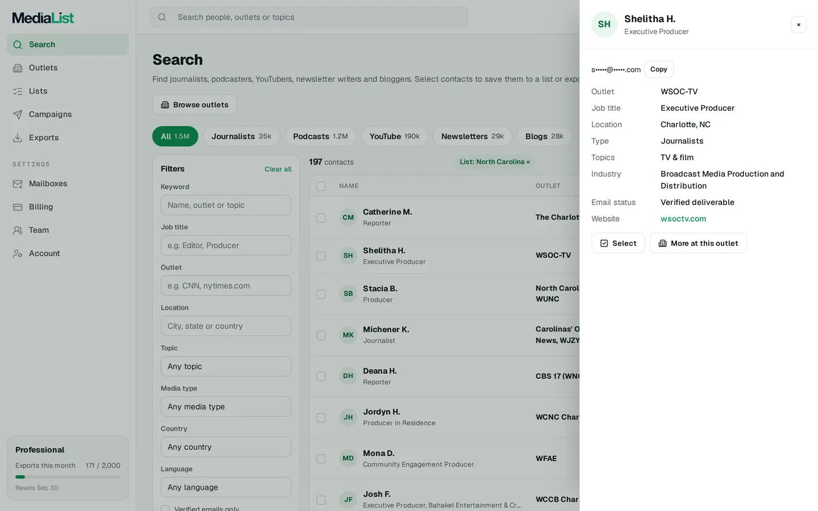Open the Any country dropdown
This screenshot has height=511, width=818.
click(226, 447)
